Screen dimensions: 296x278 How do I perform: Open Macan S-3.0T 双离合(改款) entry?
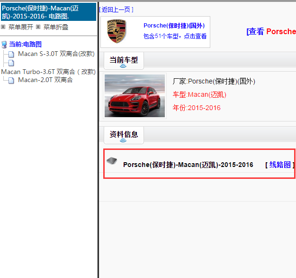(56, 54)
